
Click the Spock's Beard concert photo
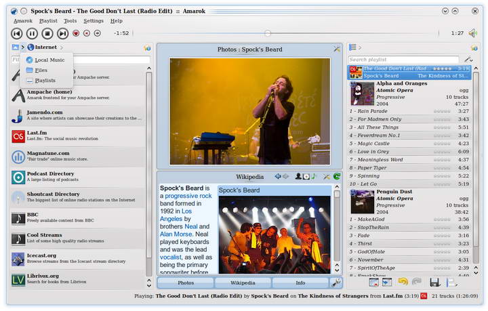pos(250,111)
